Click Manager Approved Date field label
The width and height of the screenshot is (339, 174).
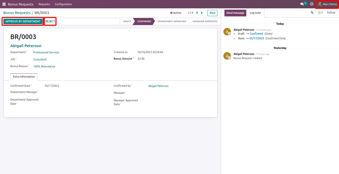tap(126, 102)
